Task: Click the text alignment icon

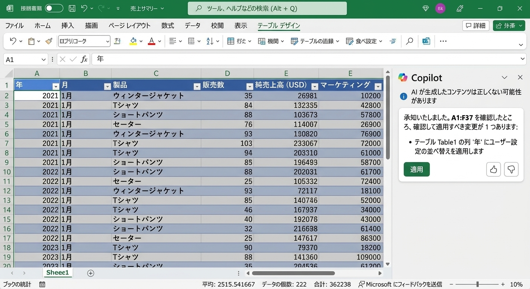Action: click(x=173, y=41)
